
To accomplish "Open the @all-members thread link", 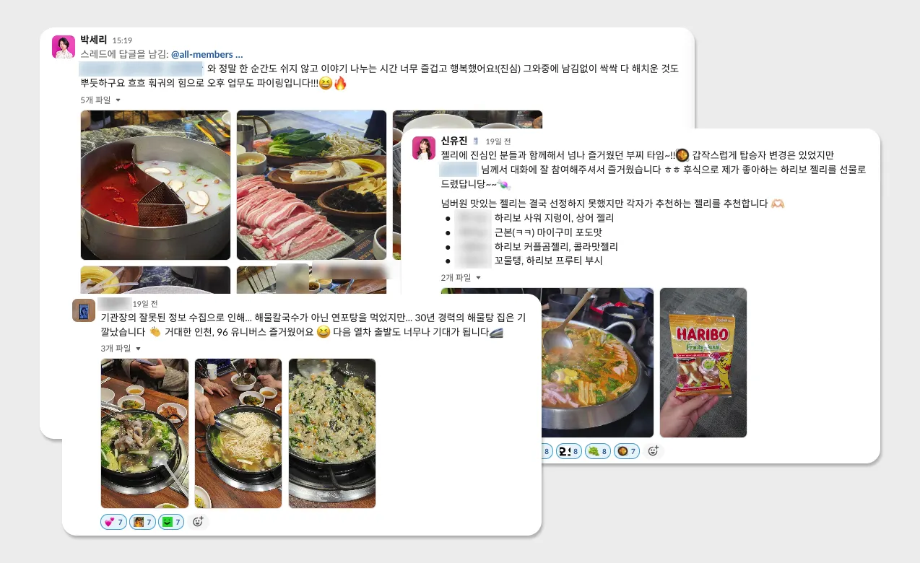I will 207,54.
